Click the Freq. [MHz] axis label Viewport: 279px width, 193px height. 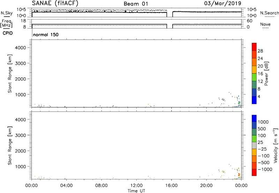coord(6,23)
